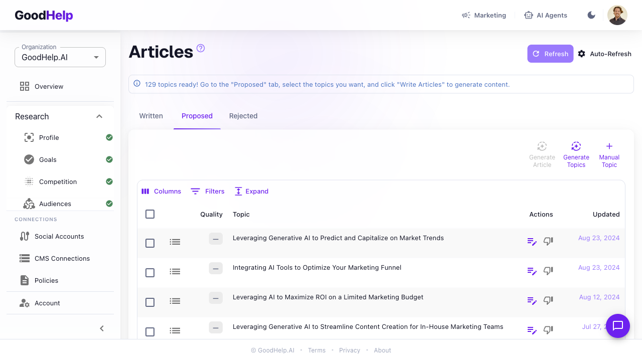The image size is (642, 361).
Task: Select the checkbox for the Market Trends topic row
Action: click(150, 243)
